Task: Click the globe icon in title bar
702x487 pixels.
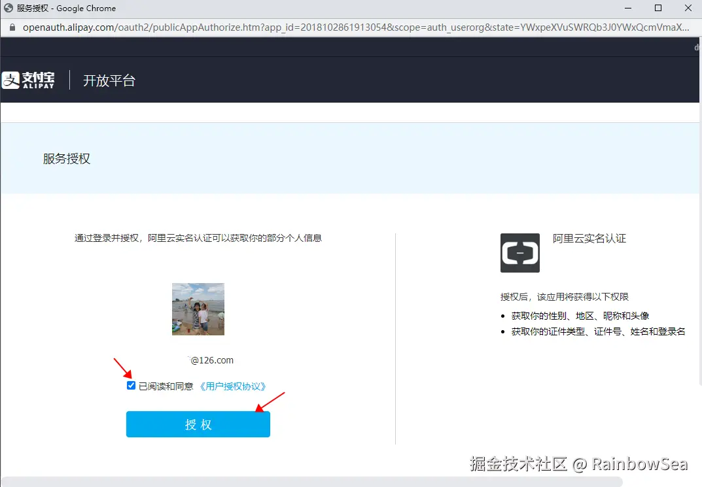Action: tap(9, 8)
